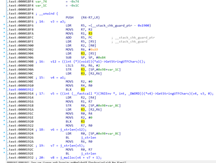Select highlighted R3 in MOVS R1 line
This screenshot has width=216, height=163.
tap(90, 34)
